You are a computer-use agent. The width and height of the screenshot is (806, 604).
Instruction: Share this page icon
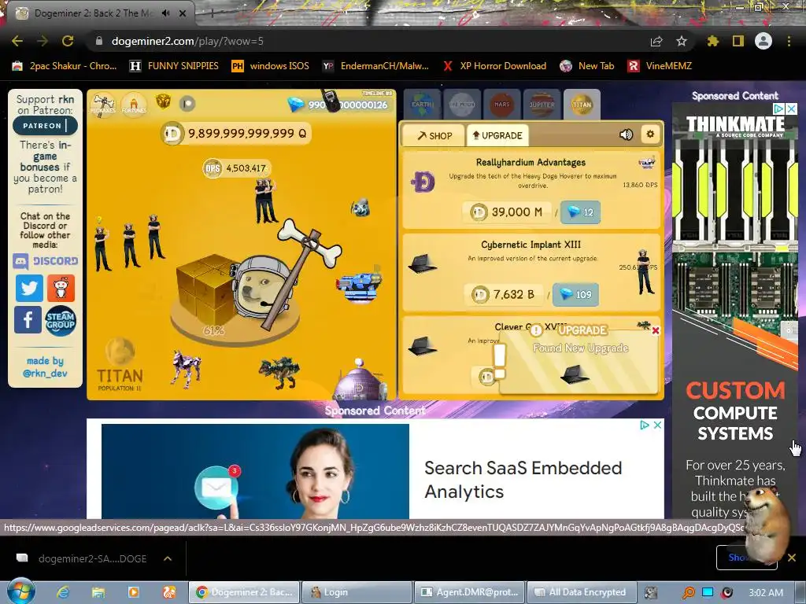(x=656, y=41)
